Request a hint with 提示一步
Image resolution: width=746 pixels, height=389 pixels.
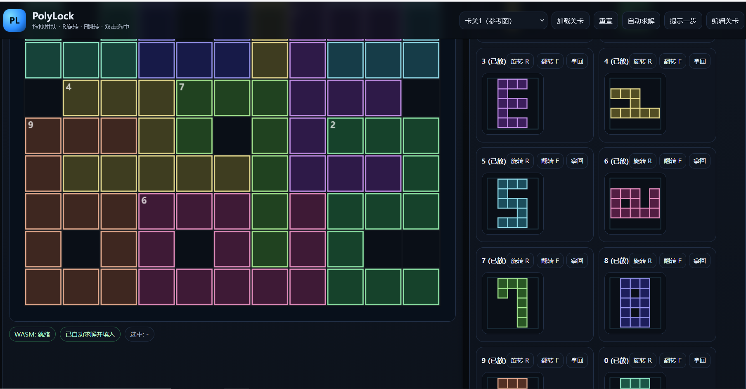pyautogui.click(x=682, y=20)
